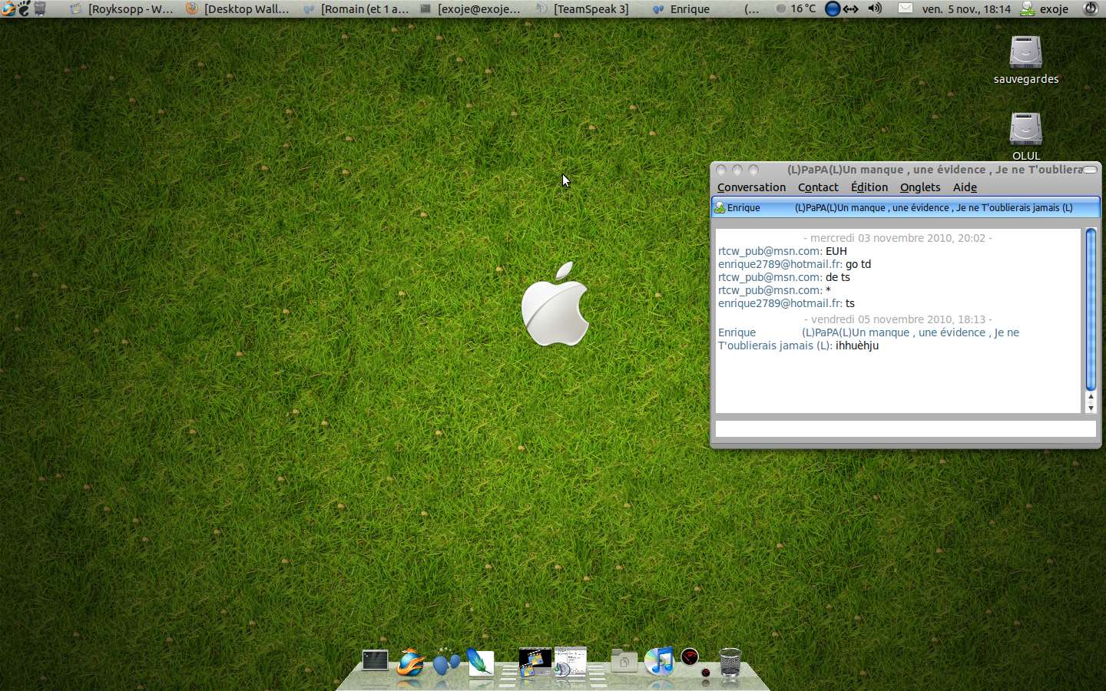Click the chat scrollbar down arrow

point(1091,408)
